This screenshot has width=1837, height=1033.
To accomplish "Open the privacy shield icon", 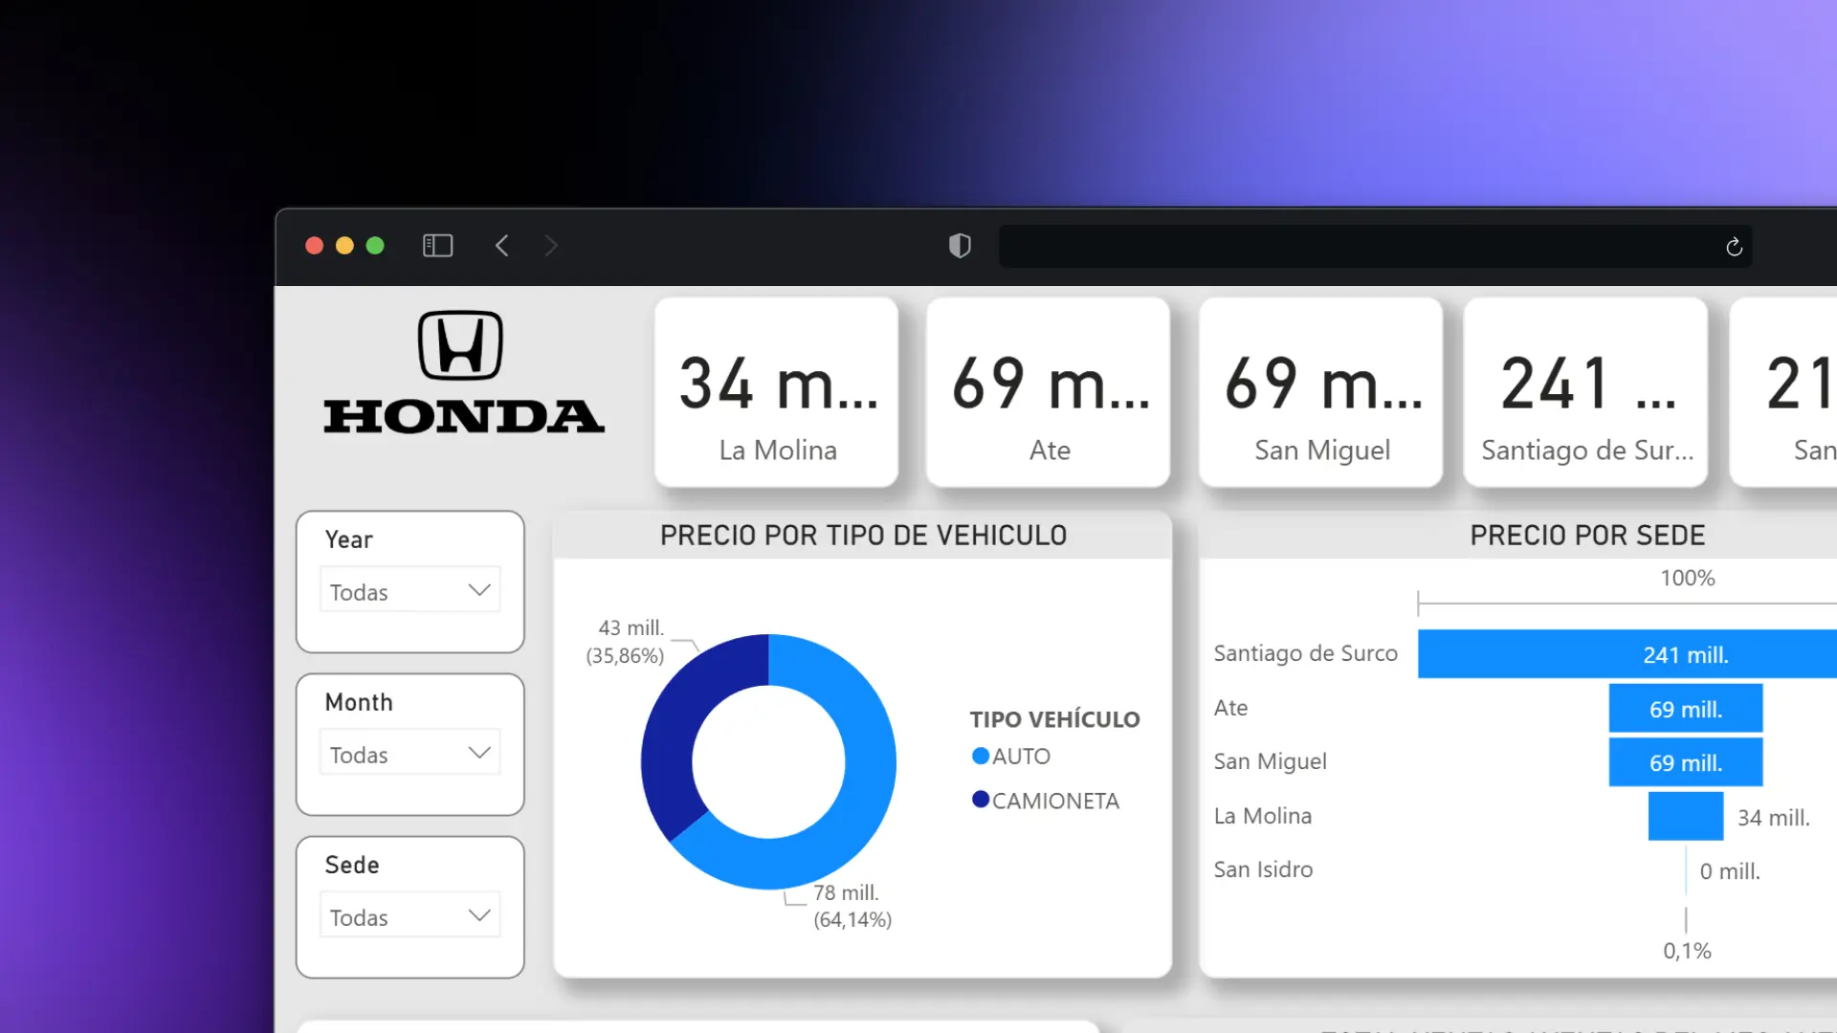I will [x=960, y=246].
